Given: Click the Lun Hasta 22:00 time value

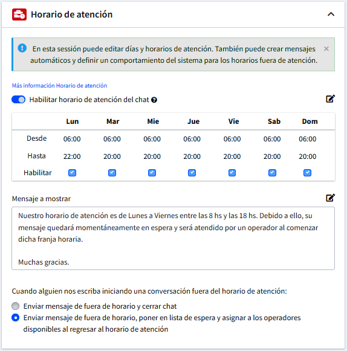Looking at the screenshot, I should [72, 156].
